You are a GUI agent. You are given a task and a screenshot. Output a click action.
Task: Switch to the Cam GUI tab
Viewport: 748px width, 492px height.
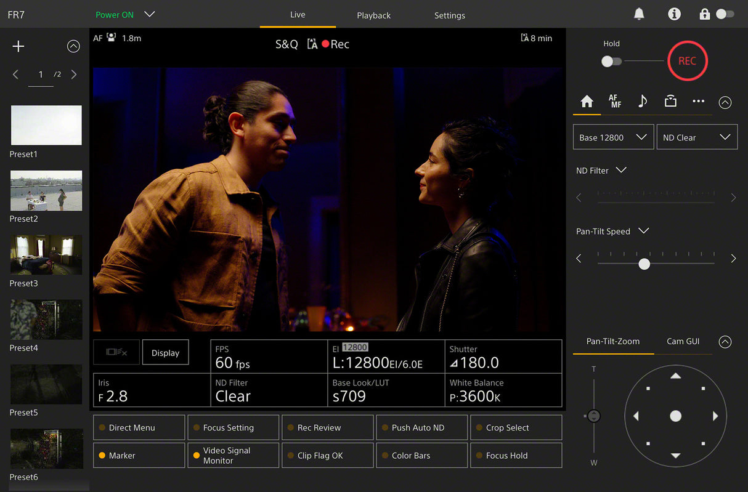(683, 341)
